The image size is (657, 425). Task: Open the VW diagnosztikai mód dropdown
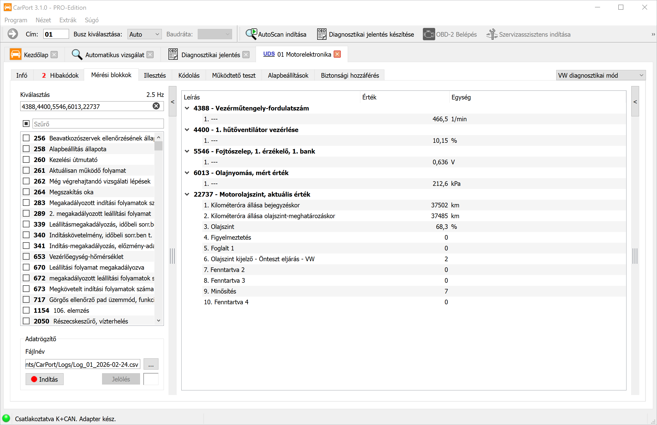600,75
